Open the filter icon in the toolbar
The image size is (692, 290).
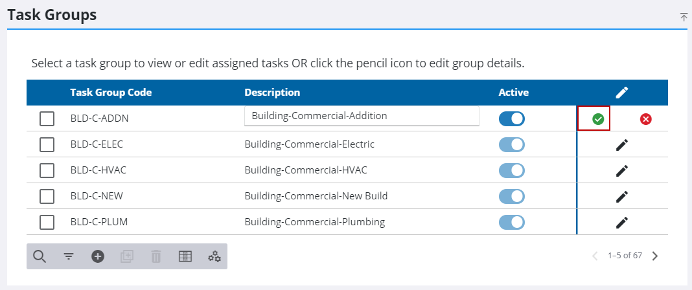[69, 256]
